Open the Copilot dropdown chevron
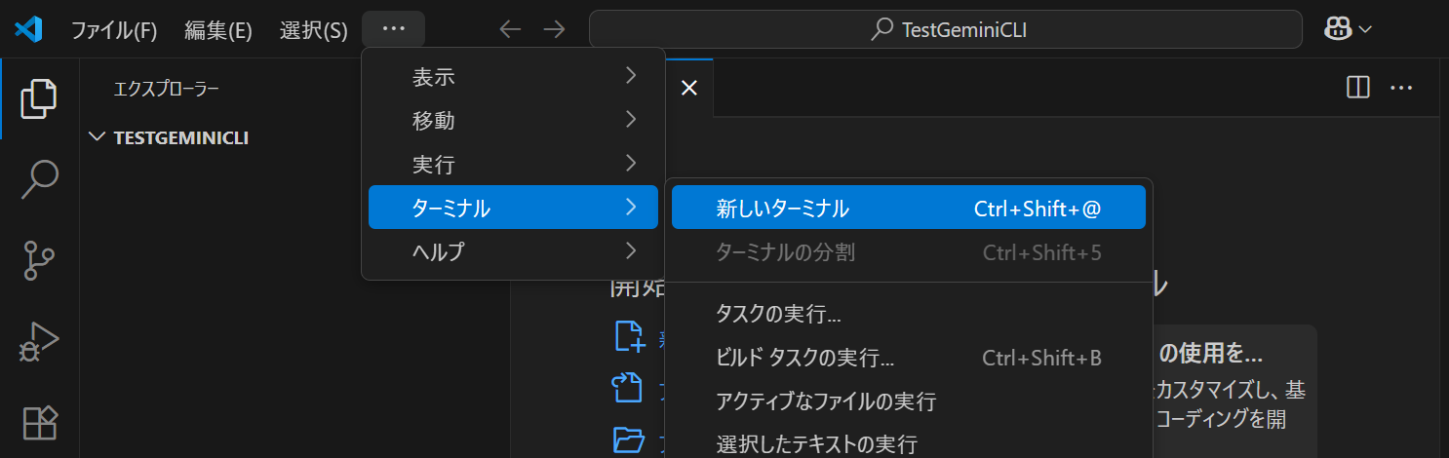Screen dimensions: 1449x458 (1365, 29)
